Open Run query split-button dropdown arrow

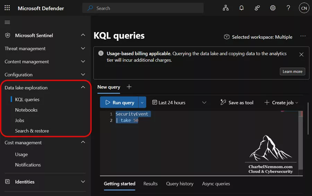point(142,102)
